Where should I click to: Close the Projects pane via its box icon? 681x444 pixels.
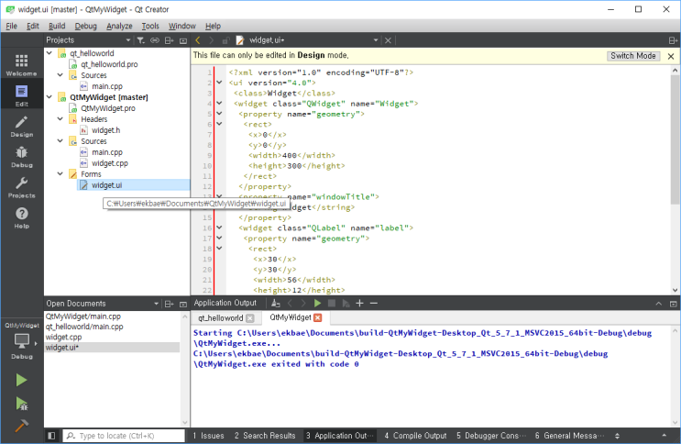point(182,40)
